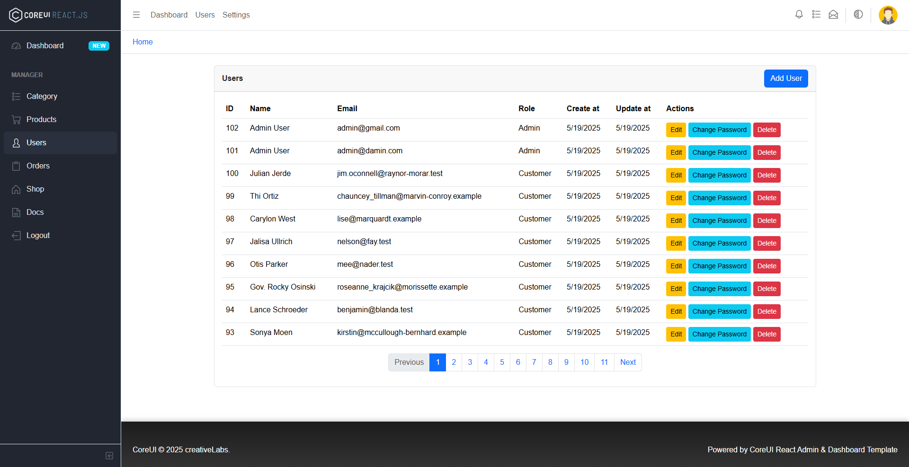Click the Users person icon in sidebar
This screenshot has width=909, height=467.
16,143
